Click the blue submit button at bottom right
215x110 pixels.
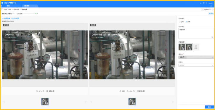pyautogui.click(x=209, y=107)
